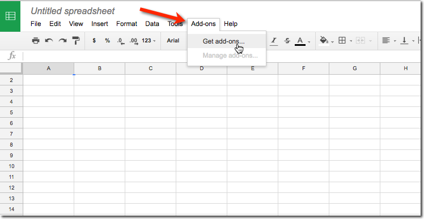This screenshot has width=424, height=219.
Task: Select column F header
Action: pyautogui.click(x=304, y=68)
